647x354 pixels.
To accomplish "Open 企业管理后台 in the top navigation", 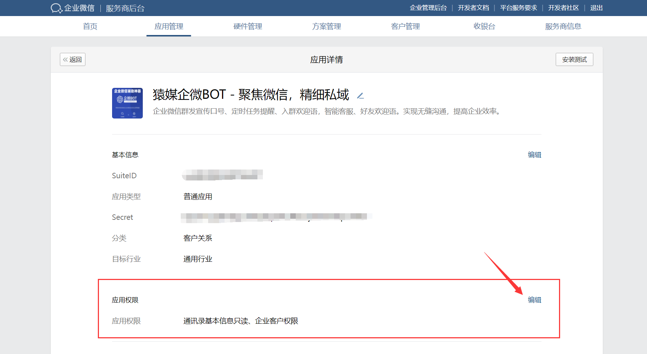I will pos(429,8).
